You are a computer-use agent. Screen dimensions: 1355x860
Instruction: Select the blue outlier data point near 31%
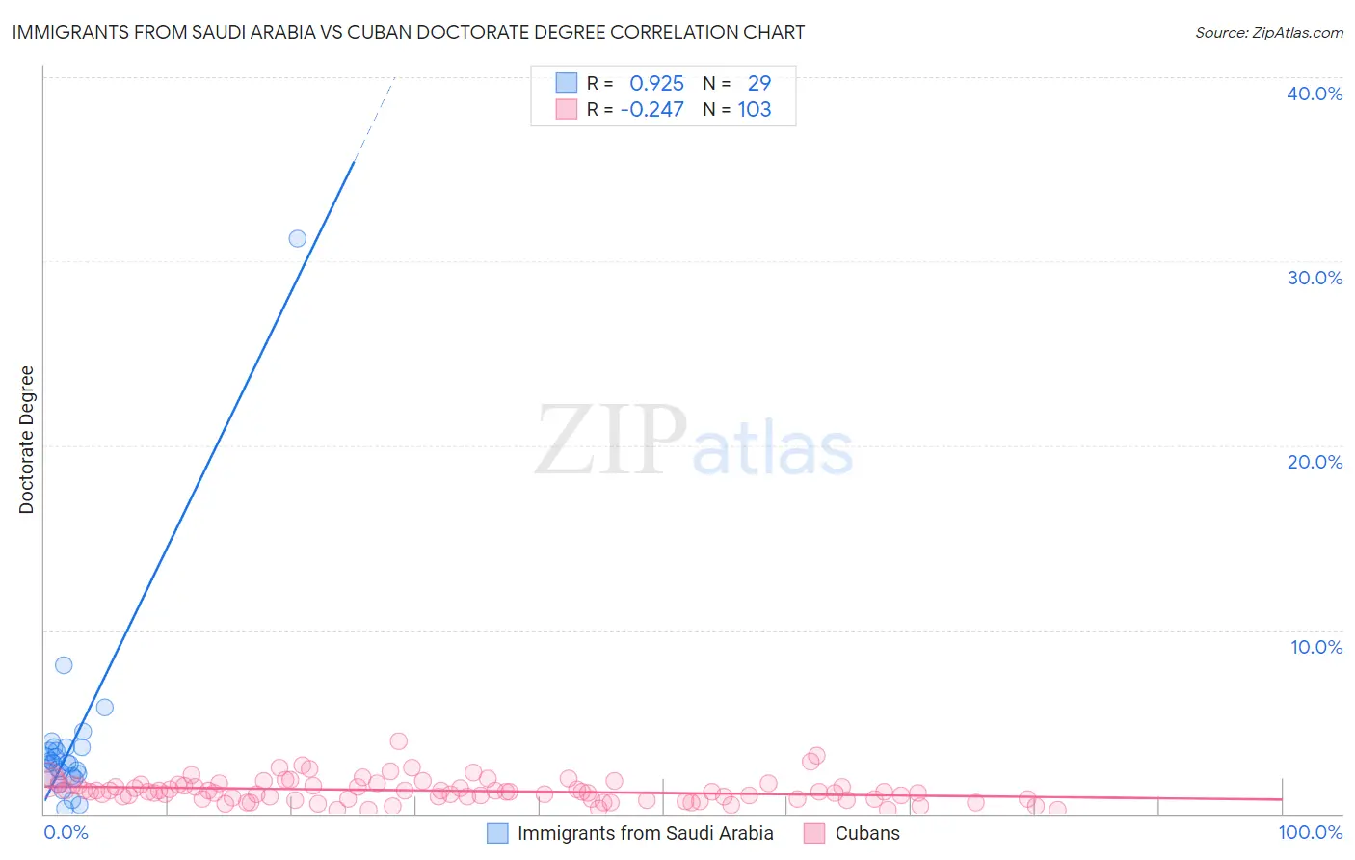coord(298,238)
